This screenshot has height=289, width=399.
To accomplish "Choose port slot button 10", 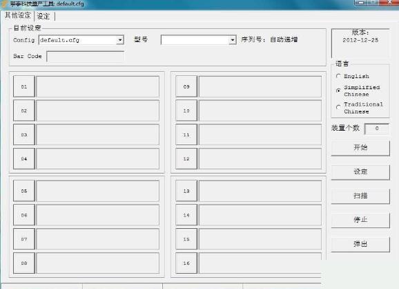I will pos(186,111).
